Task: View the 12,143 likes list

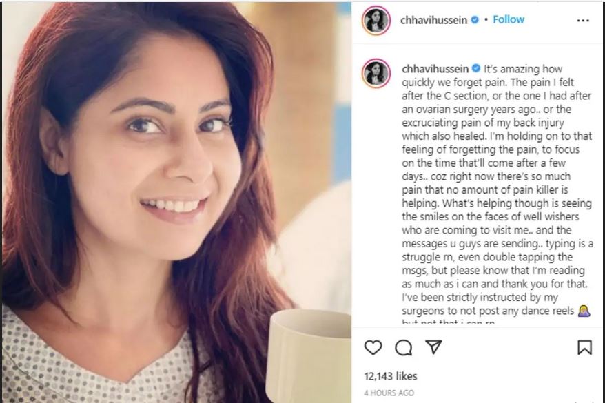Action: 391,376
